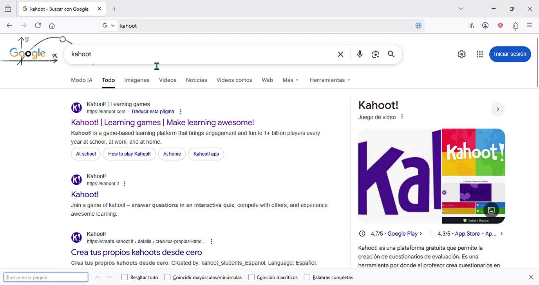Enable Coincidir mayúsculas/minúsculas checkbox
This screenshot has width=539, height=285.
pos(167,277)
